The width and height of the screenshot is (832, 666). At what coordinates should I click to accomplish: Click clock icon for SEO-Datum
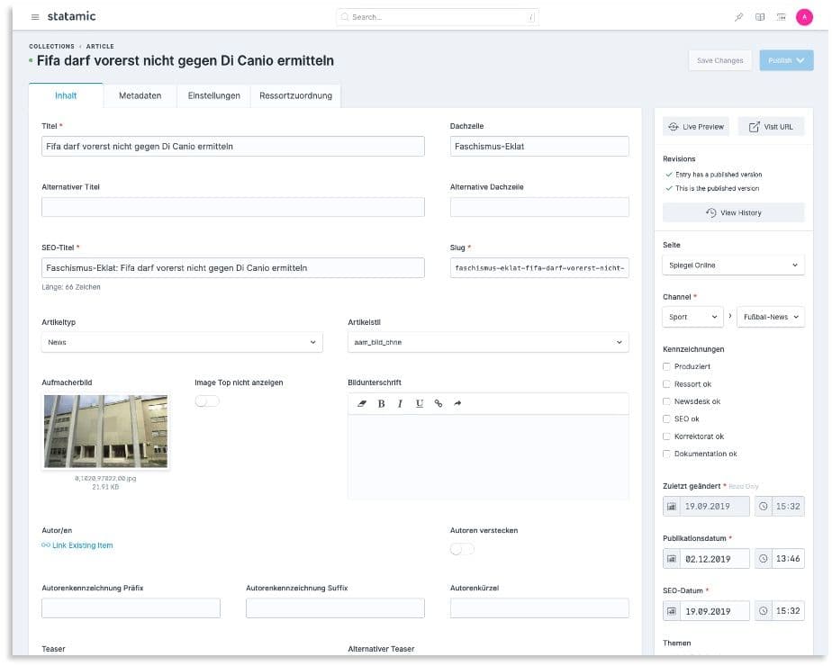coord(763,611)
